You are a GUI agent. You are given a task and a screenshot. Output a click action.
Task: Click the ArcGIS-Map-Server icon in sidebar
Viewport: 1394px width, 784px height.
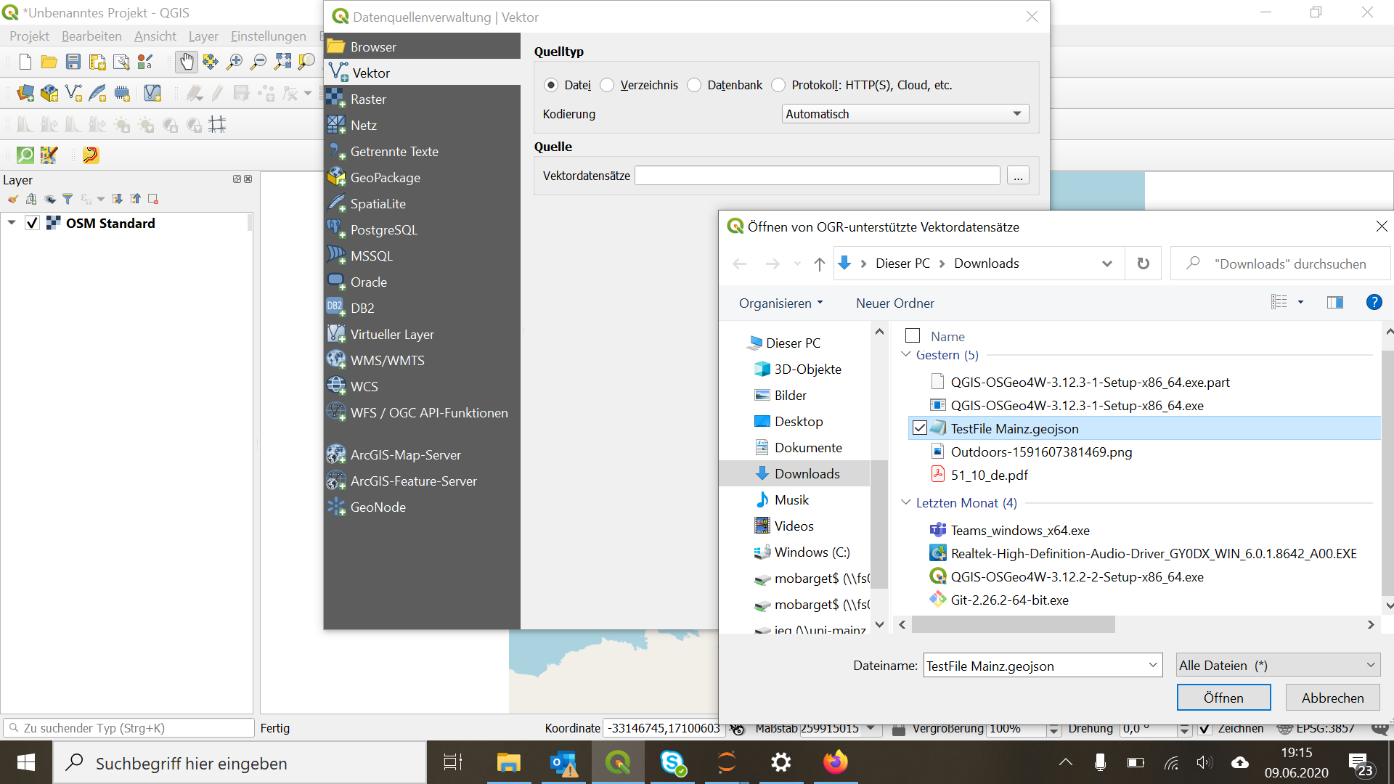[336, 454]
